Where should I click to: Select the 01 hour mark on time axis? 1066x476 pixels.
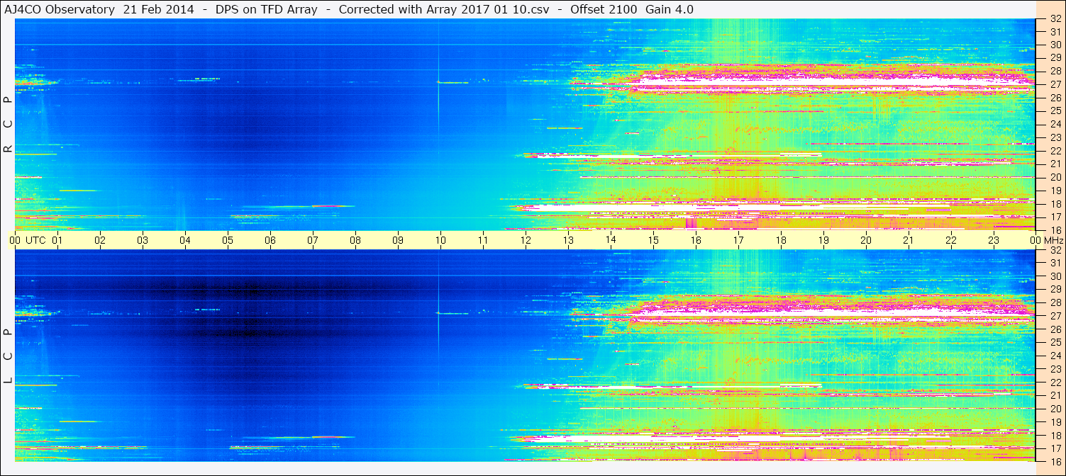point(57,240)
